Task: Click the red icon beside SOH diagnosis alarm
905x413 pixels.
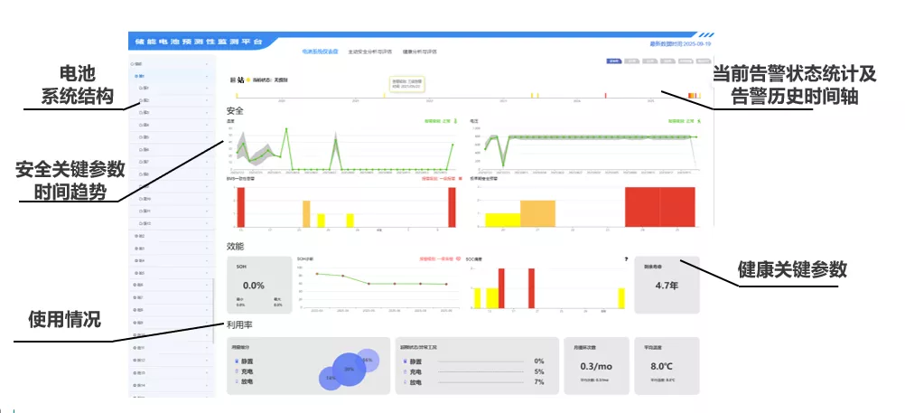Action: click(458, 259)
